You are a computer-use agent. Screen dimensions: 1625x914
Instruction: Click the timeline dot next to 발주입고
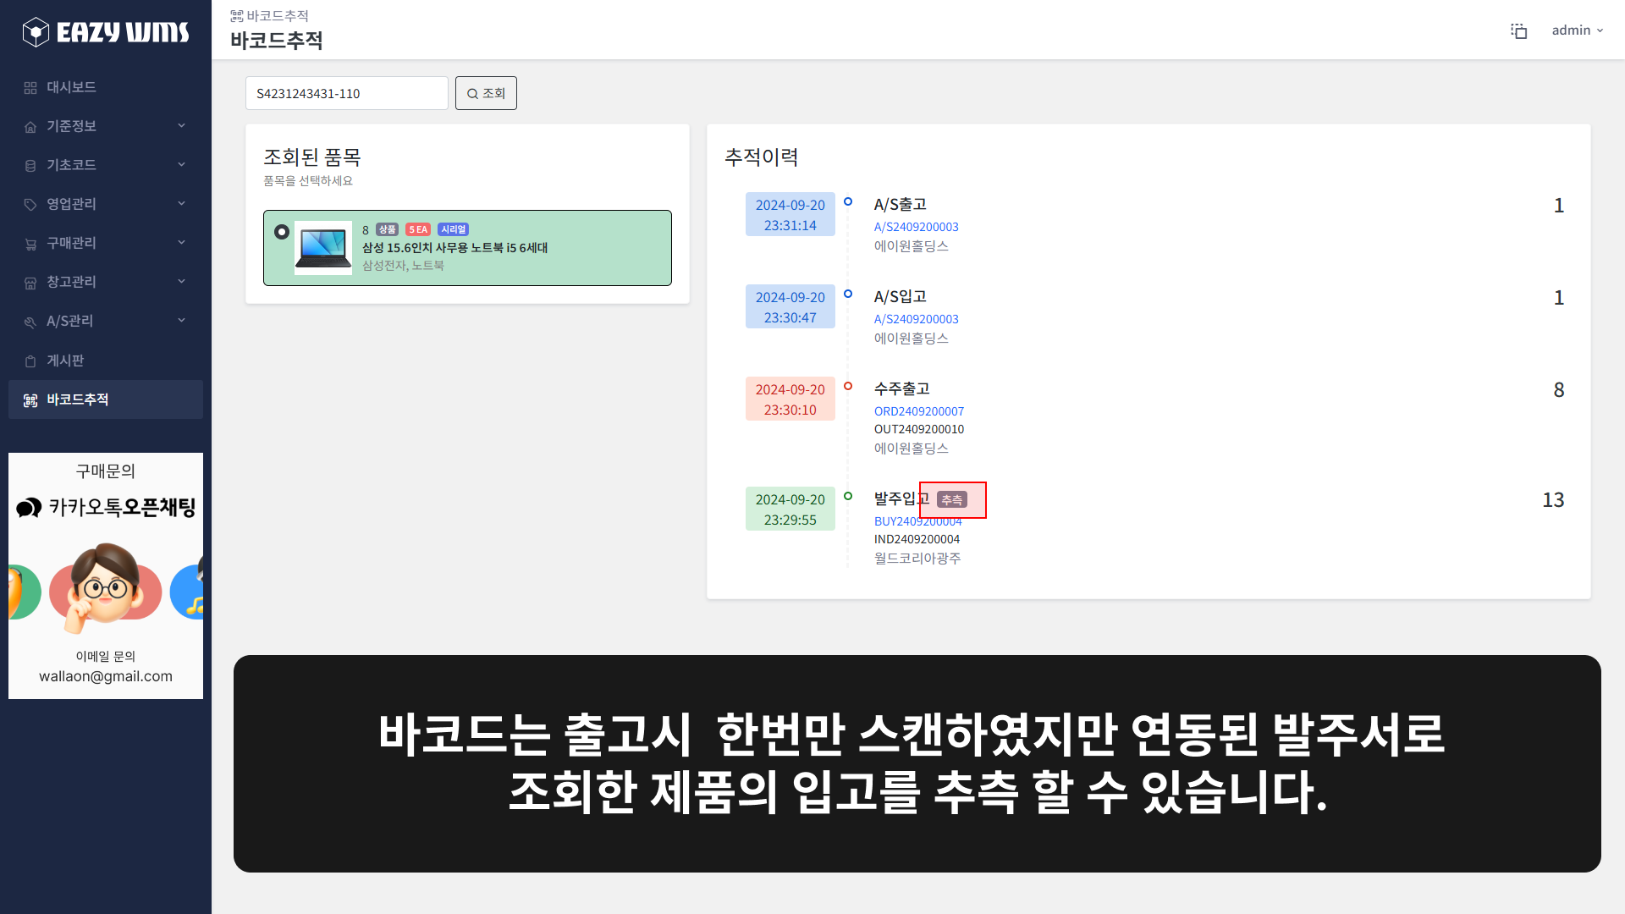(848, 496)
